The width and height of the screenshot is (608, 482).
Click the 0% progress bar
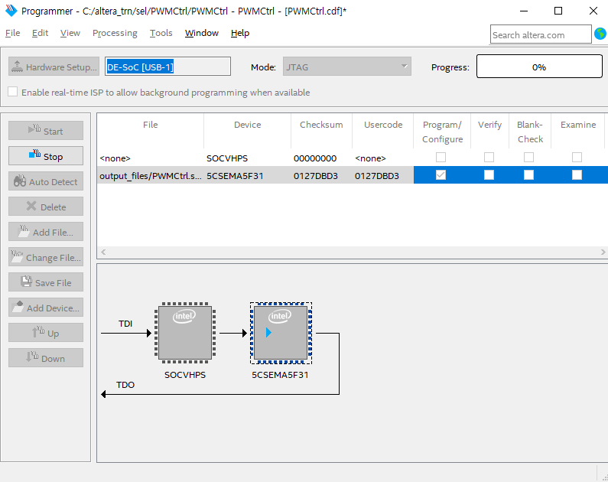(x=539, y=67)
